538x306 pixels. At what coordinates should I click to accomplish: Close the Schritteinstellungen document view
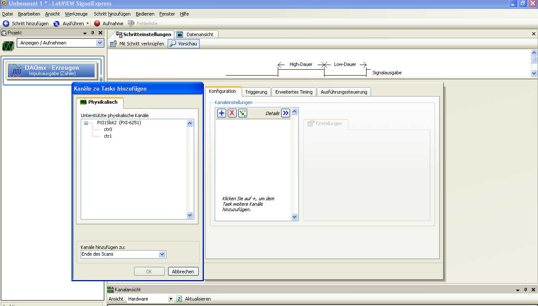coord(534,34)
